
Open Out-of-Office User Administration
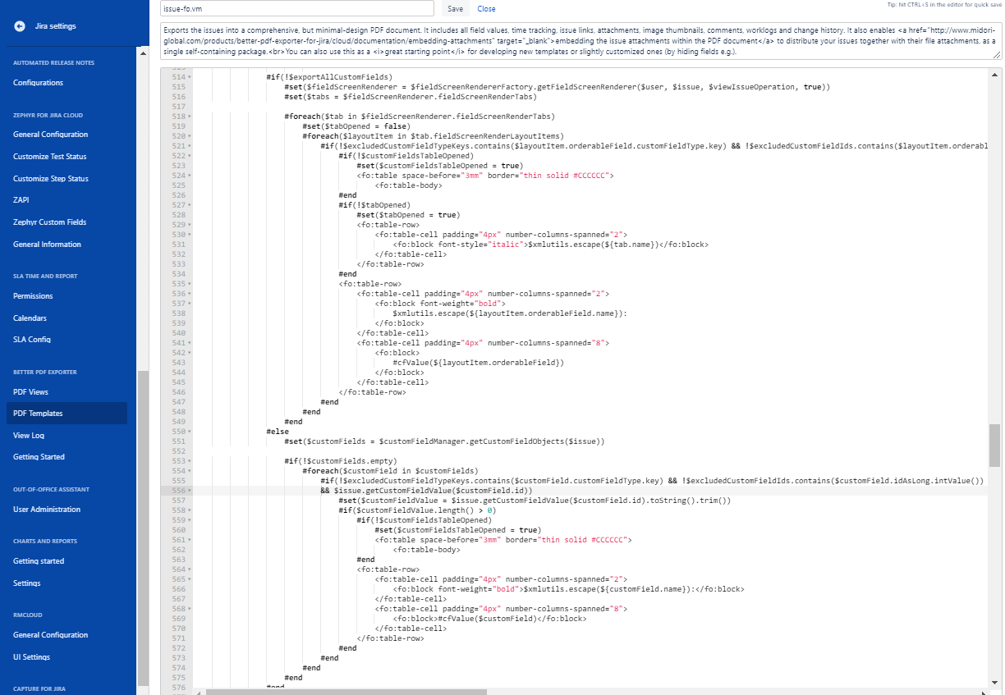tap(47, 510)
